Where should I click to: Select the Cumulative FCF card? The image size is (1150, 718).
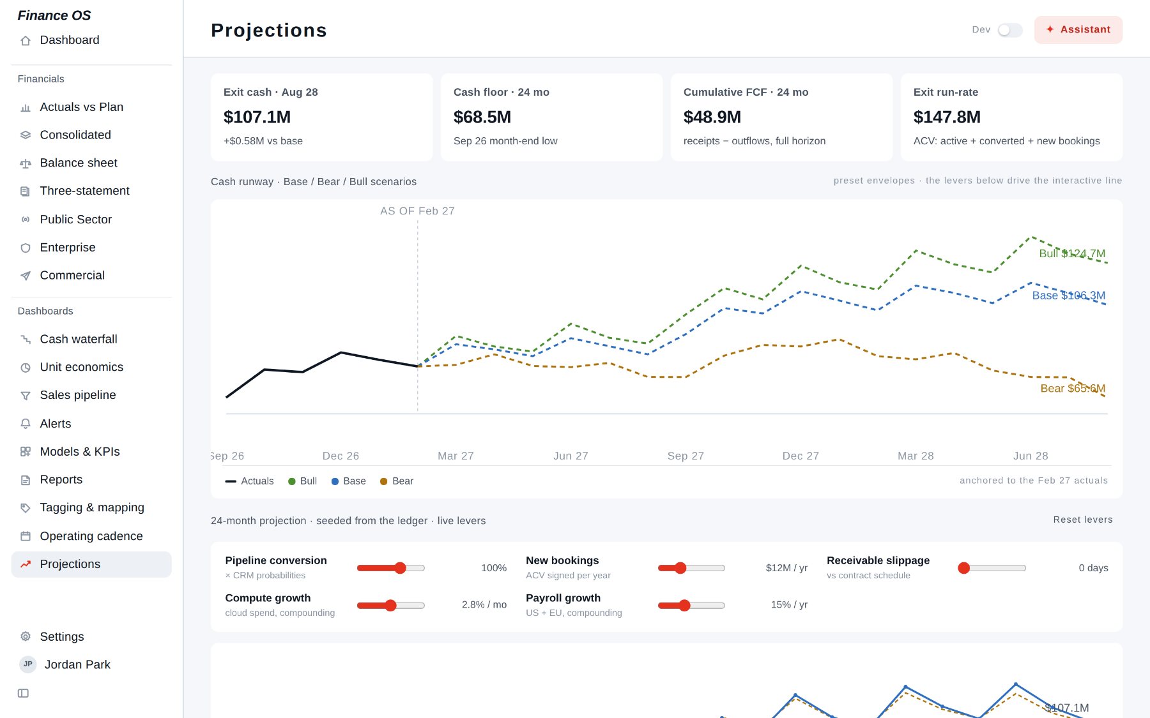(781, 117)
